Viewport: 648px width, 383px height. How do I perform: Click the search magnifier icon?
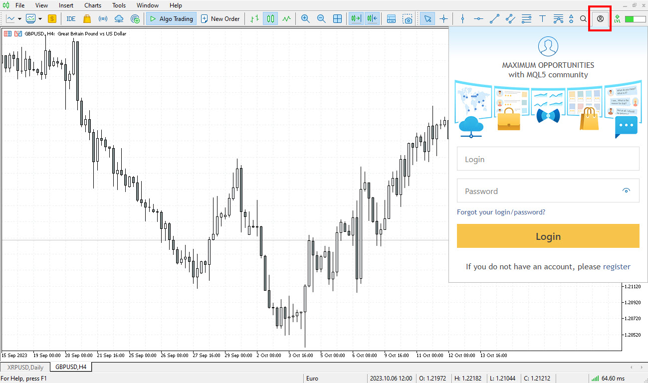(x=583, y=19)
